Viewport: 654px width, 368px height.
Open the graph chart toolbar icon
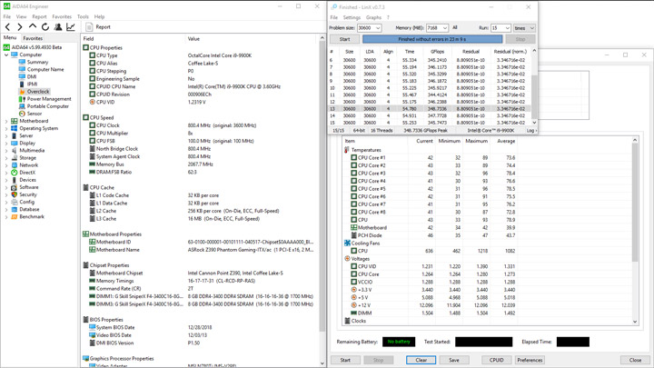[71, 27]
